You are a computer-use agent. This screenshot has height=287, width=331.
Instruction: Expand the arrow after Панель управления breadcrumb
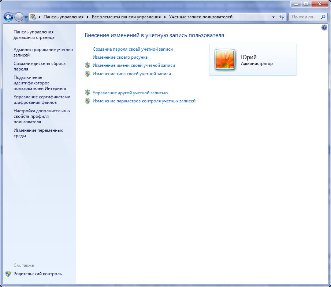click(x=88, y=17)
